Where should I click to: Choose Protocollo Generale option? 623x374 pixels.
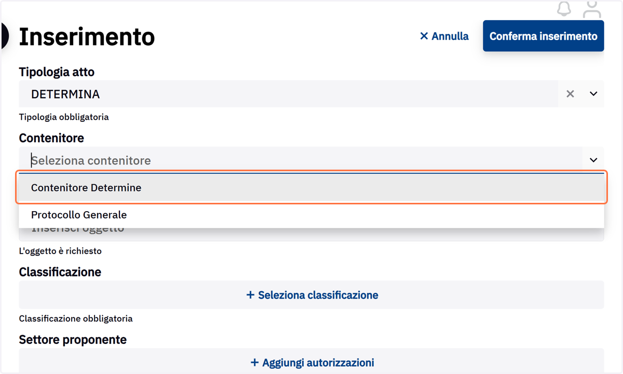pos(311,215)
